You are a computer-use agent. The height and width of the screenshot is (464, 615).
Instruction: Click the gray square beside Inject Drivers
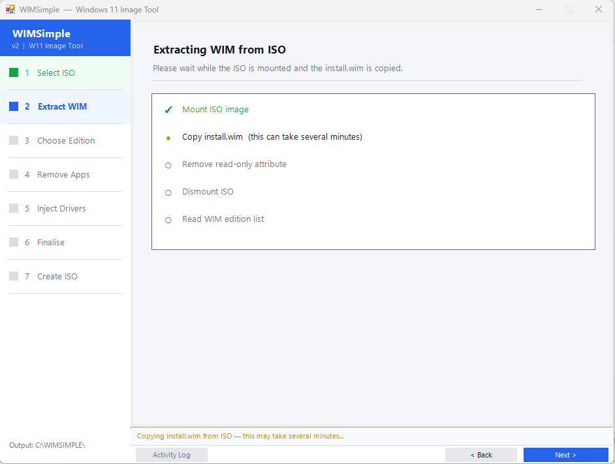pyautogui.click(x=14, y=208)
